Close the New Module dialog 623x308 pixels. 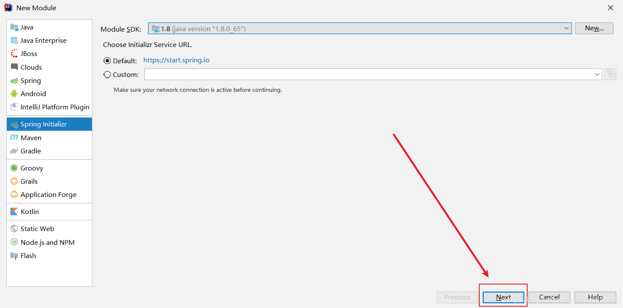[611, 8]
